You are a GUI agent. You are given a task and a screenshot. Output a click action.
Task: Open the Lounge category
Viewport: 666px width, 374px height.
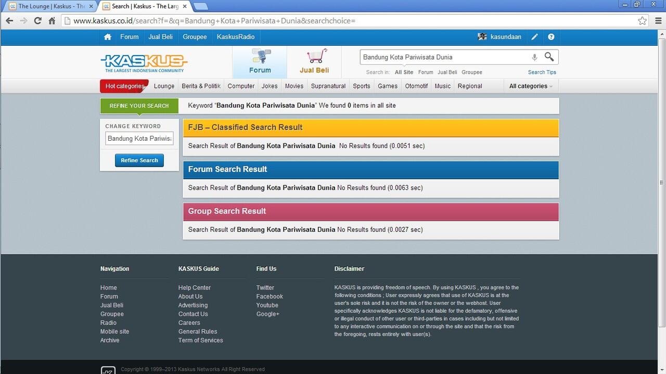coord(164,86)
